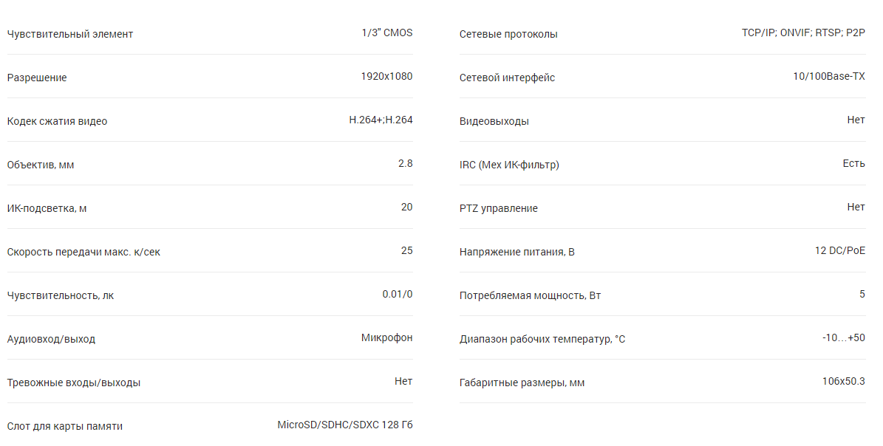Select the 'ИК-подсветка, м' label
The image size is (883, 446).
coord(47,209)
